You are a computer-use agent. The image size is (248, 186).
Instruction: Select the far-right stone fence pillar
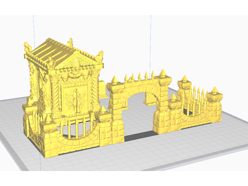[216, 106]
